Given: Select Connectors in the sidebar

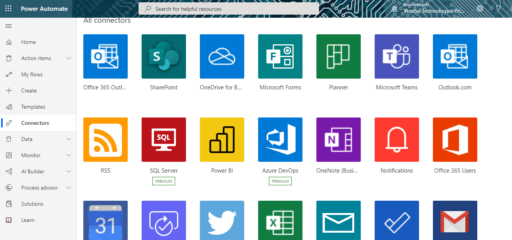Looking at the screenshot, I should point(38,123).
